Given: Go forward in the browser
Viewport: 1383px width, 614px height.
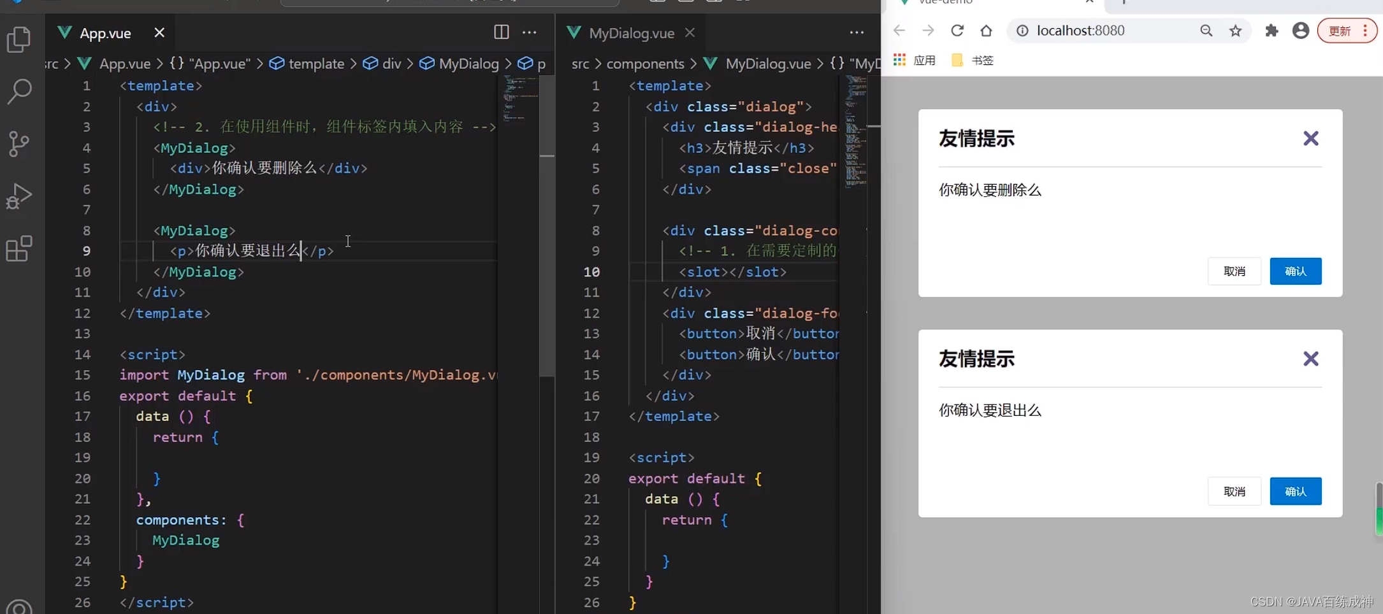Looking at the screenshot, I should click(x=928, y=31).
